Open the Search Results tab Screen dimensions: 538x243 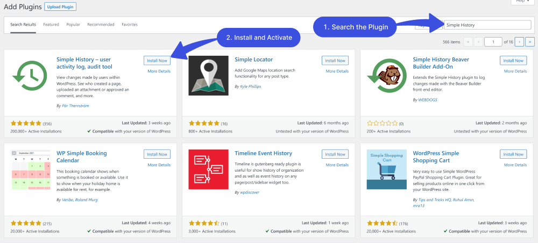[23, 25]
